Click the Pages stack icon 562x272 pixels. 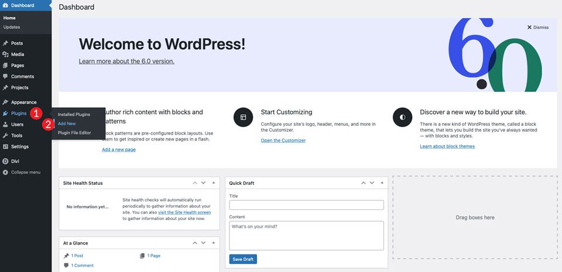click(5, 66)
